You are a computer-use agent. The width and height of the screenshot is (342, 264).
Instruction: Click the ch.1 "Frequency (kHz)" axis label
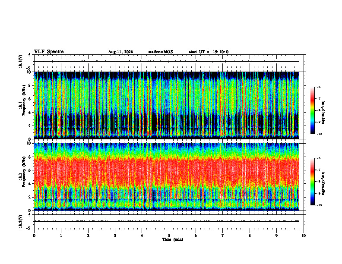click(24, 100)
